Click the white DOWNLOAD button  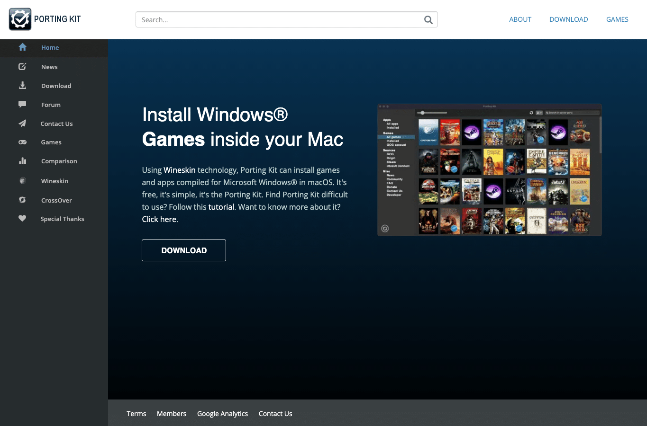point(184,250)
